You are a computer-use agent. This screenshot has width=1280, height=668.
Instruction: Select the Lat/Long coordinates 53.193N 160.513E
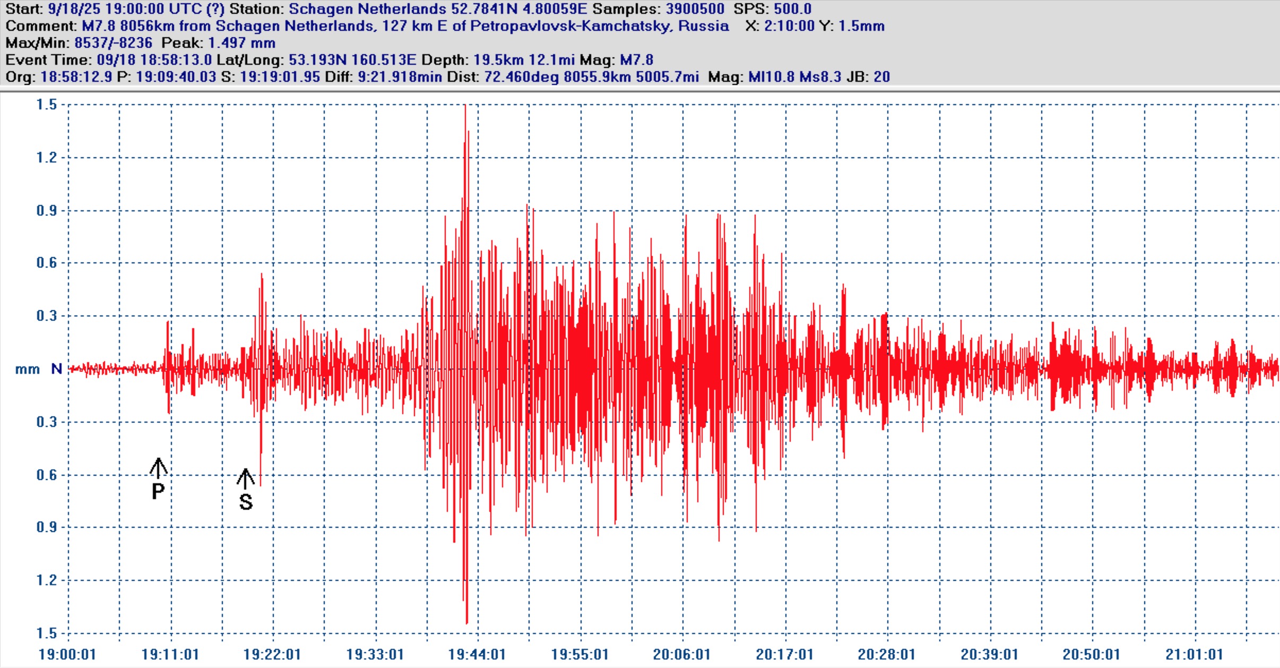352,60
